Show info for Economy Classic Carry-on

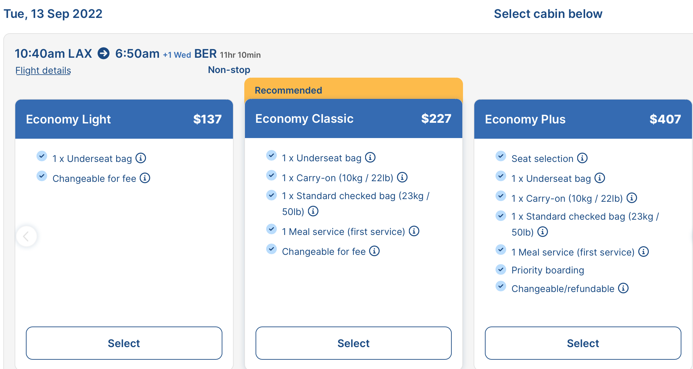(x=402, y=177)
